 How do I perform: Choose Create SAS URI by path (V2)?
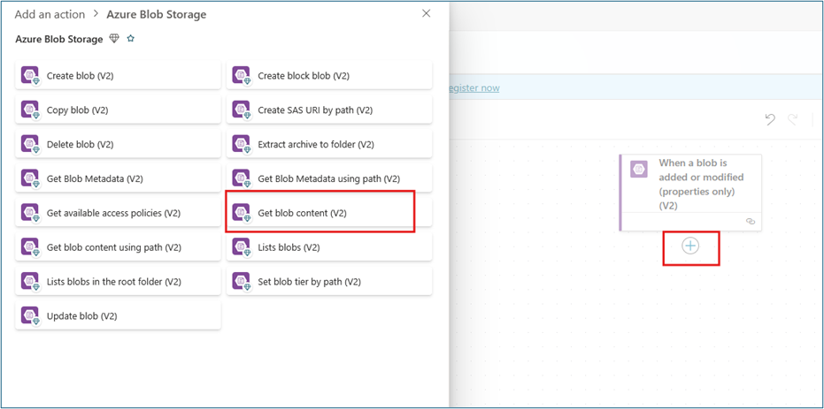(x=329, y=110)
